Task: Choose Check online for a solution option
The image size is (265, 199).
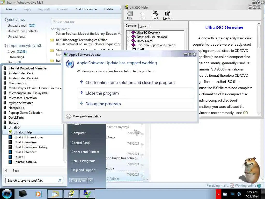Action: point(136,83)
